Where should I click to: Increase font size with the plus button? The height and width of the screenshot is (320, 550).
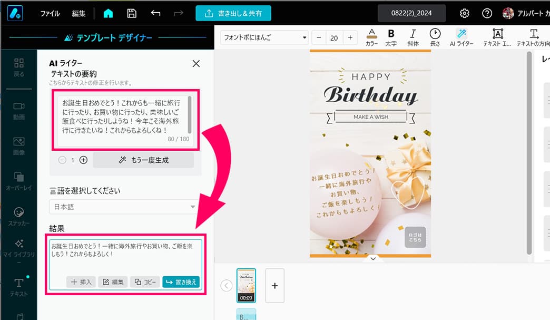coord(350,37)
